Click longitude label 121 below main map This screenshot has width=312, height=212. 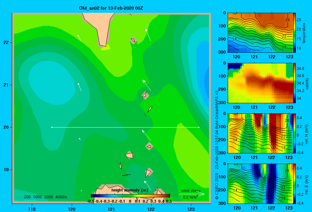(111, 209)
